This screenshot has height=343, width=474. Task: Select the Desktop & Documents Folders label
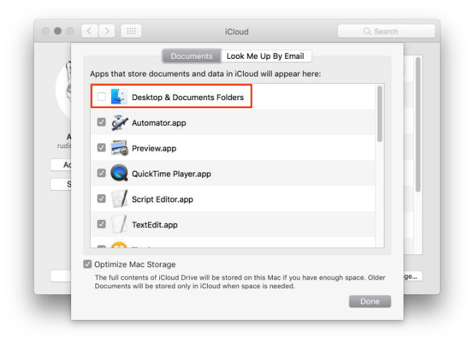coord(188,97)
